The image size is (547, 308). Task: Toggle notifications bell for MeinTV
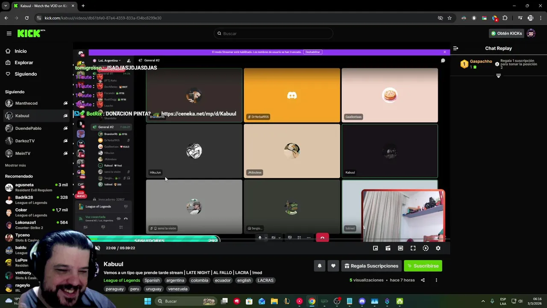click(x=65, y=153)
